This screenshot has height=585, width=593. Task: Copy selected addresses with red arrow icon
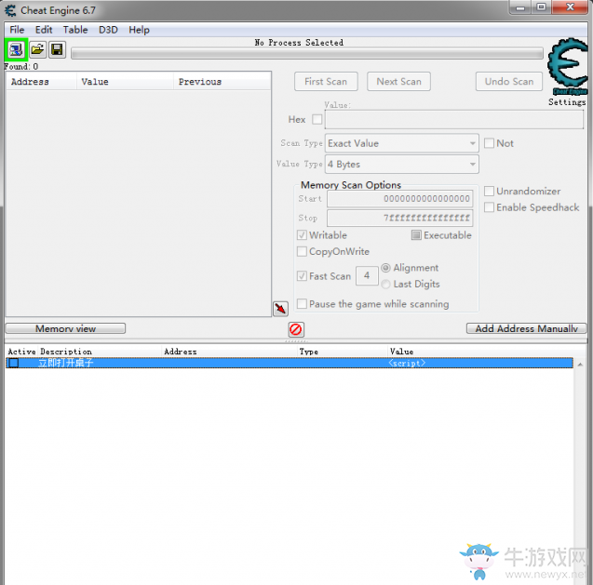pyautogui.click(x=280, y=309)
